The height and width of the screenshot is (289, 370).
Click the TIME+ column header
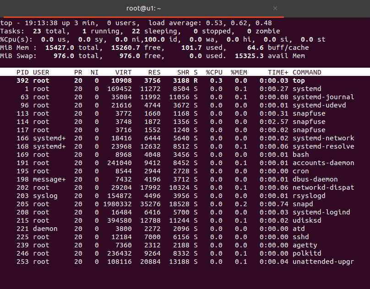(278, 72)
